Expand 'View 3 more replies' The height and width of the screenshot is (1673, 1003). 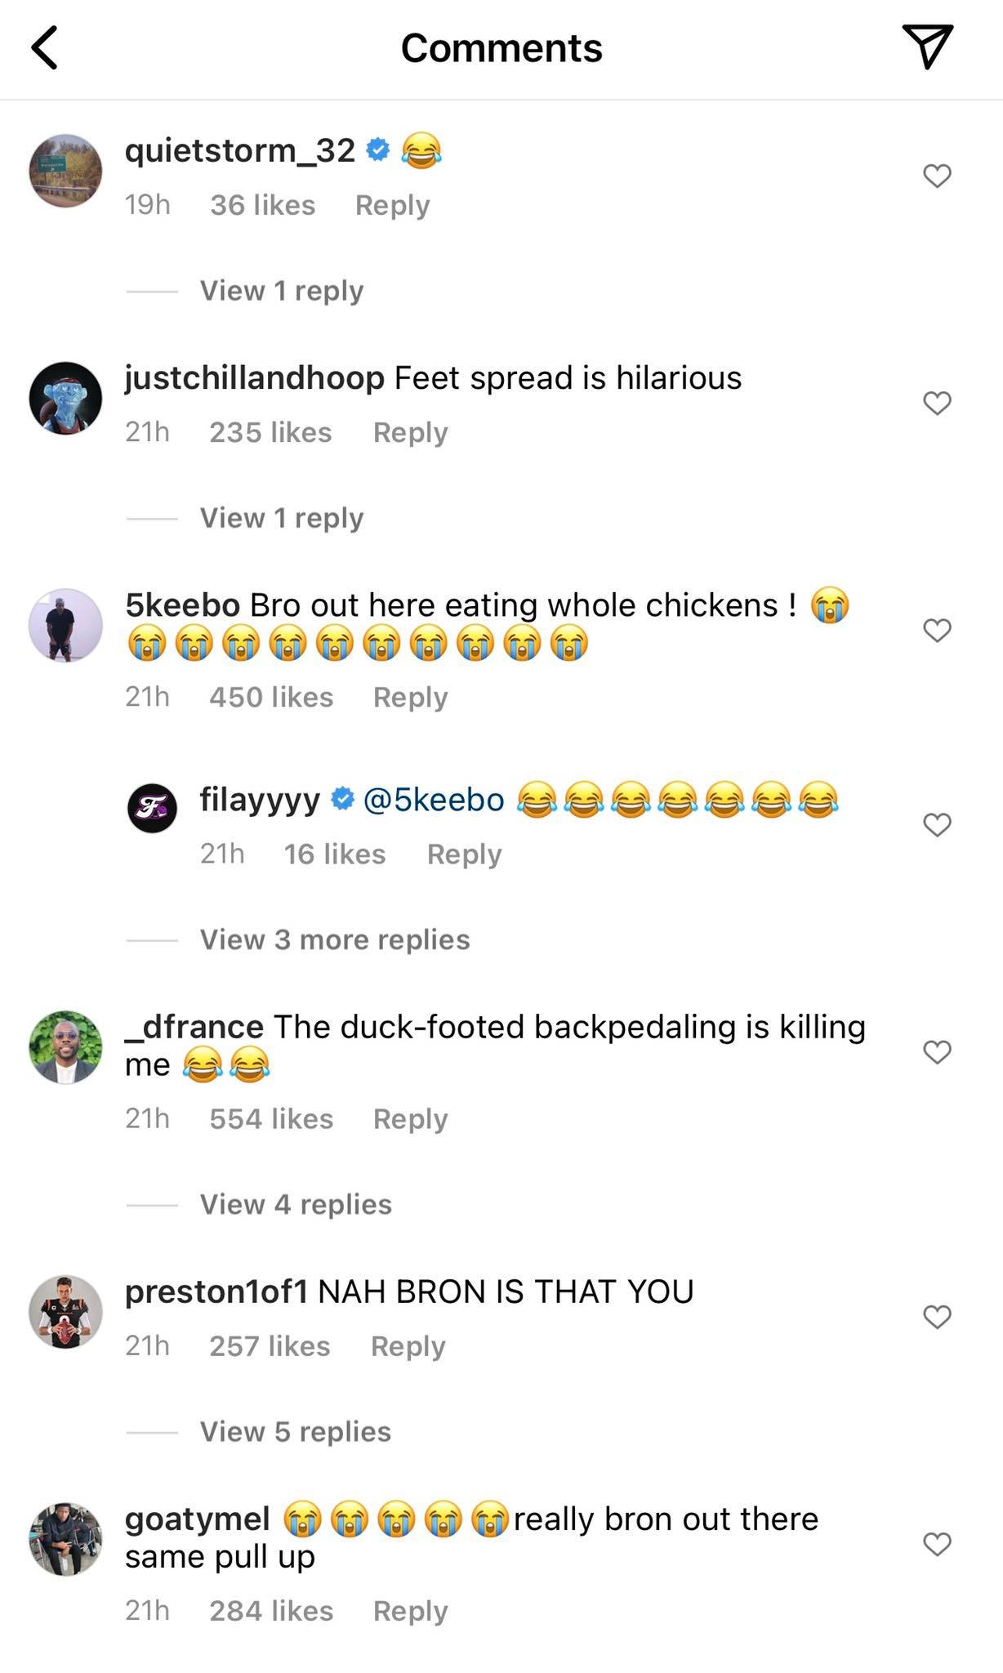pyautogui.click(x=335, y=939)
